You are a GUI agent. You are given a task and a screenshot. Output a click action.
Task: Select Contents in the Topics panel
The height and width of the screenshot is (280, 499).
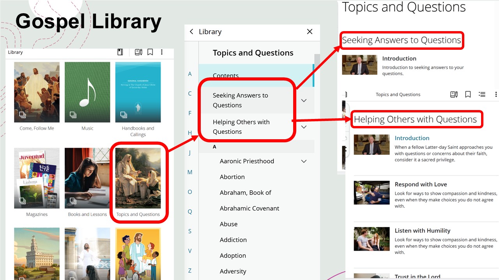[x=226, y=76]
